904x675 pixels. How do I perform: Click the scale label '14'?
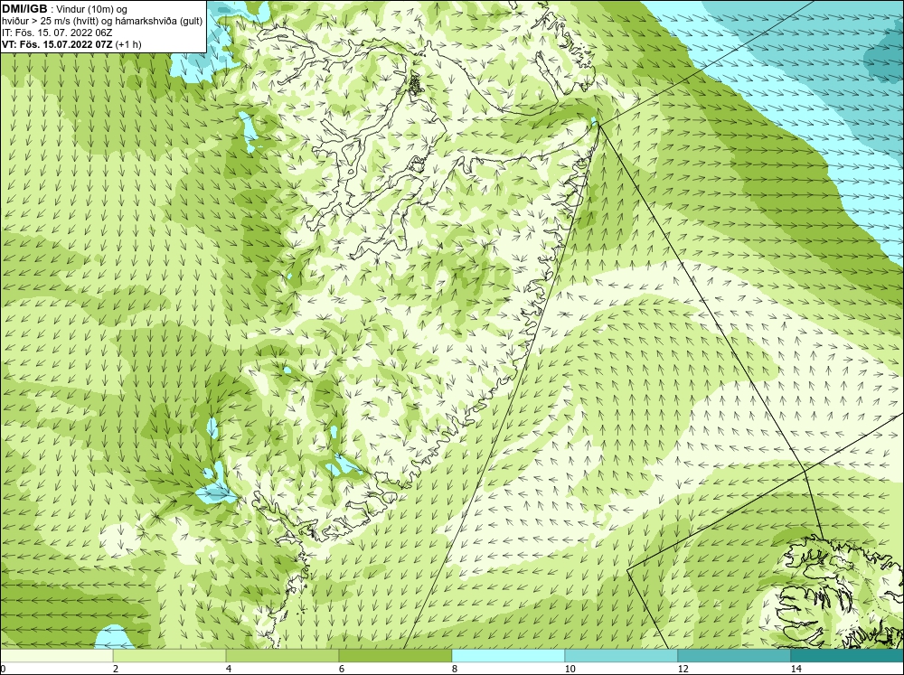(796, 669)
